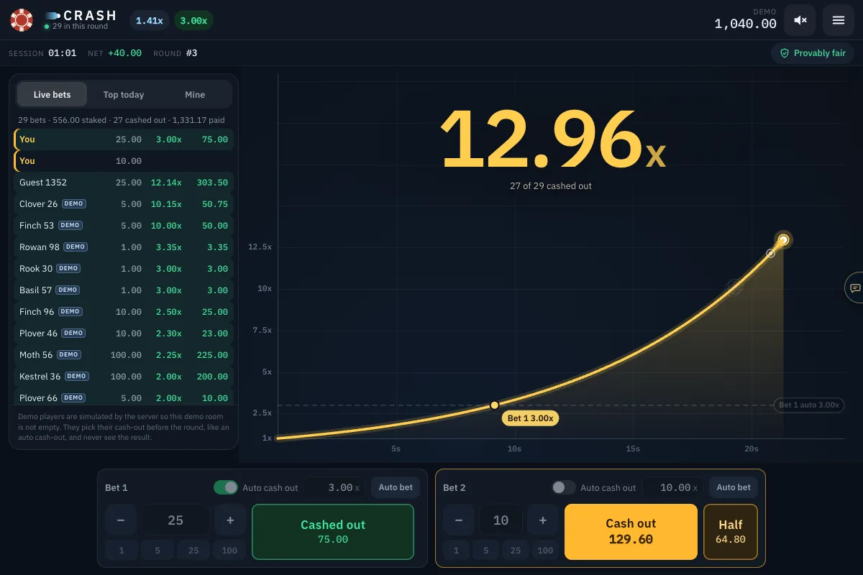863x575 pixels.
Task: Select Plover 66 bet row
Action: click(x=124, y=396)
